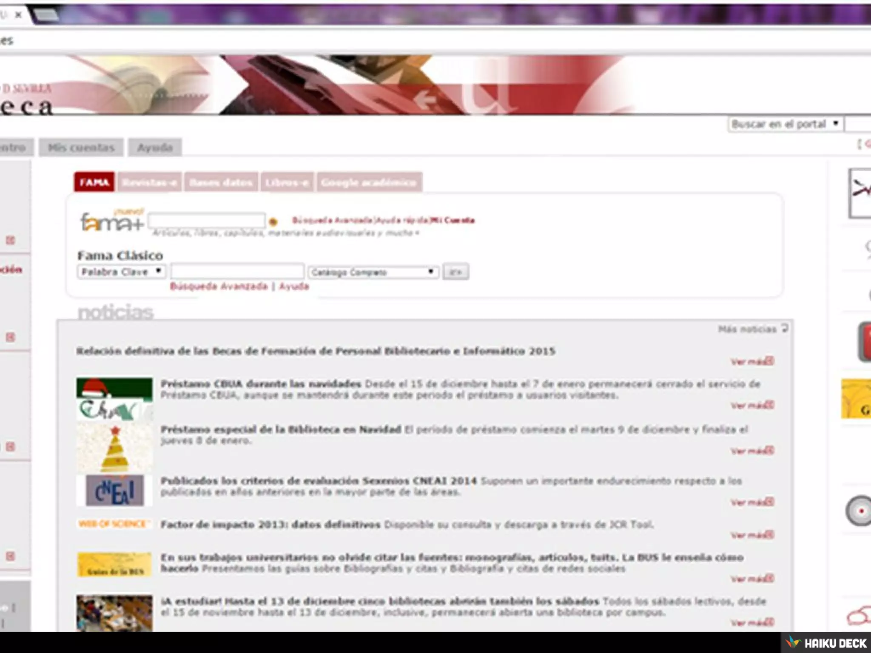Click the fama+ logo icon

click(111, 221)
